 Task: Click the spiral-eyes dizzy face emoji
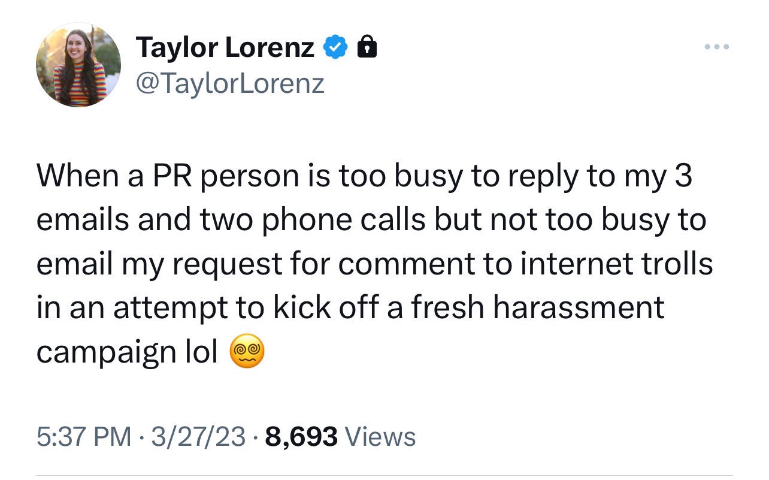click(247, 353)
